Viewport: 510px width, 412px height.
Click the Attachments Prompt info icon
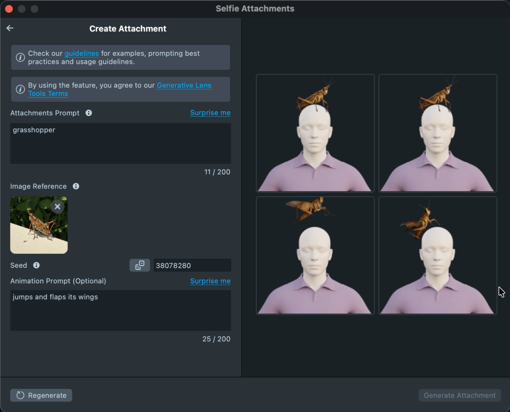[x=89, y=113]
